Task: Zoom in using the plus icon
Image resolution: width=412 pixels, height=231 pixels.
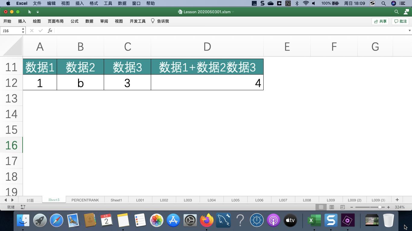Action: 388,207
